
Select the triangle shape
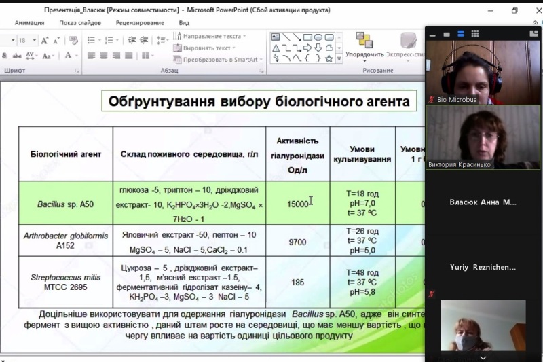pyautogui.click(x=276, y=48)
